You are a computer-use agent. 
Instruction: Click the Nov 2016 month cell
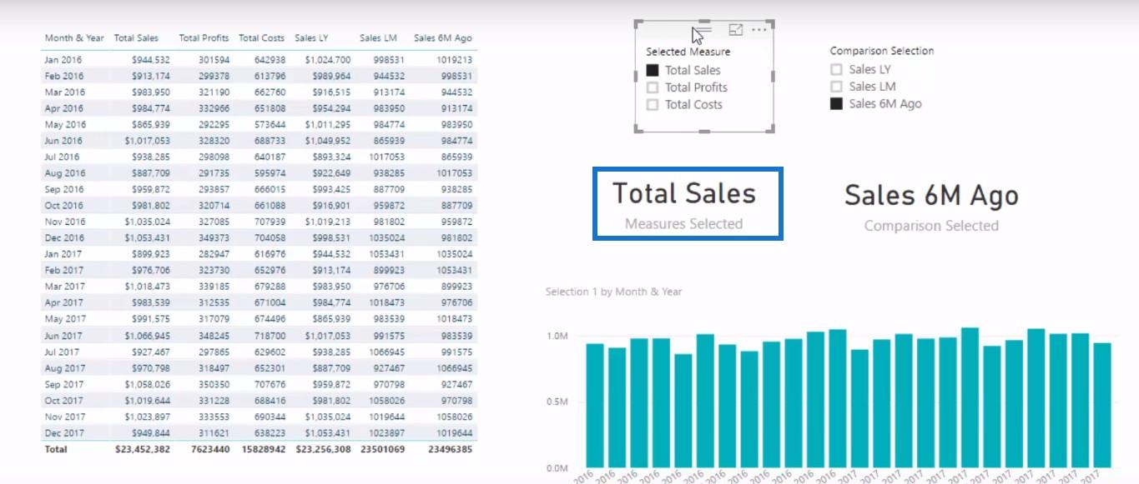[x=63, y=222]
